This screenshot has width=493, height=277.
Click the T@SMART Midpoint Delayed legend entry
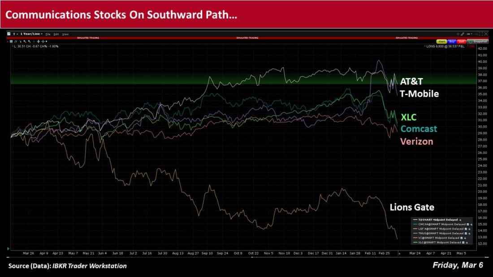(438, 220)
